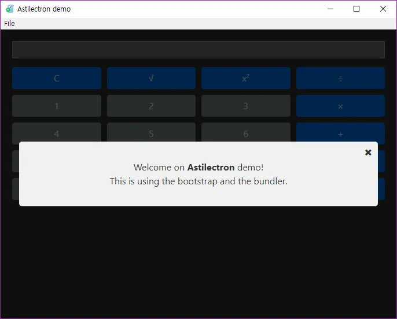Click the 'This is using the bootstrap' line
This screenshot has height=319, width=397.
198,181
